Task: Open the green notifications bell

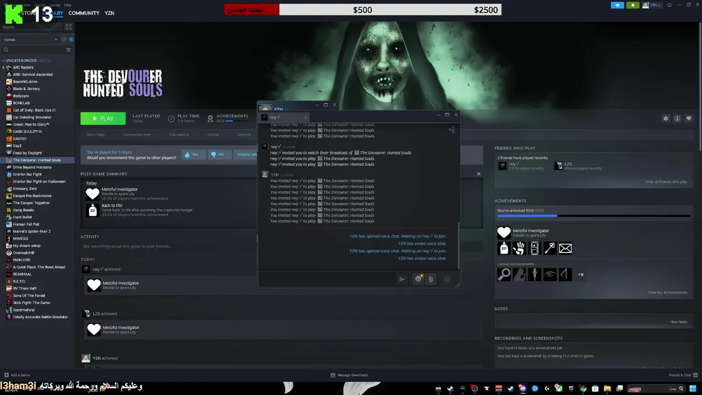Action: pos(632,5)
